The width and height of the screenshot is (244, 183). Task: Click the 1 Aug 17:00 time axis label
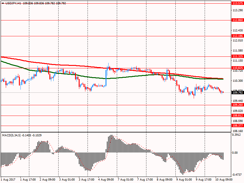(x=28, y=180)
